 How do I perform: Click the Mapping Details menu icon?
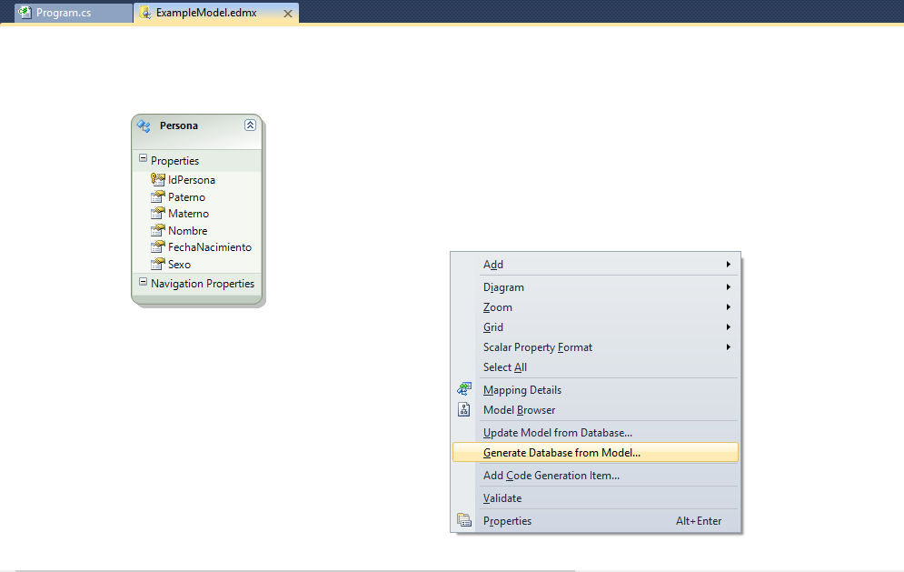click(x=464, y=389)
